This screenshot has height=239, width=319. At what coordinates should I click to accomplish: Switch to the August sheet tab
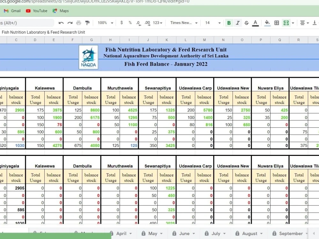[x=250, y=234]
